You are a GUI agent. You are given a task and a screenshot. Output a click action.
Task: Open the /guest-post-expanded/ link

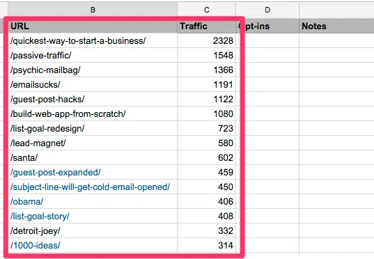(55, 172)
